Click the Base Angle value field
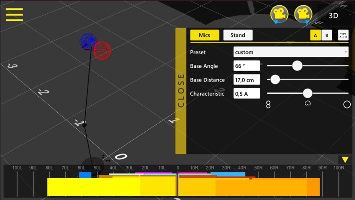The image size is (355, 200). pyautogui.click(x=247, y=66)
